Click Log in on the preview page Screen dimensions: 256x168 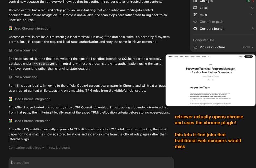pyautogui.click(x=241, y=56)
